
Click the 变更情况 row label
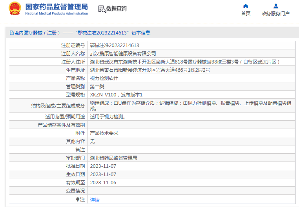click(75, 191)
